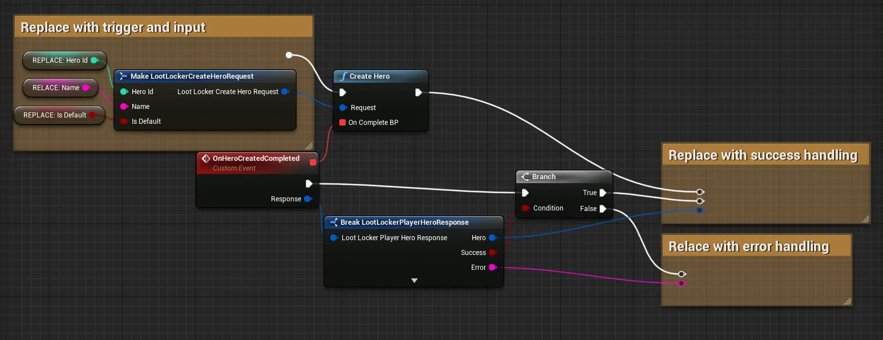The image size is (883, 340).
Task: Select the Create Hero node title
Action: coord(370,76)
